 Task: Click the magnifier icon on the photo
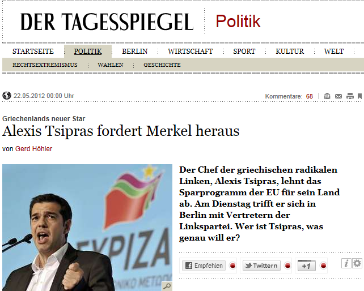click(x=167, y=286)
